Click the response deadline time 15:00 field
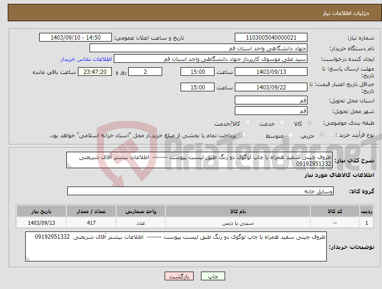This screenshot has width=382, height=289. pyautogui.click(x=198, y=72)
